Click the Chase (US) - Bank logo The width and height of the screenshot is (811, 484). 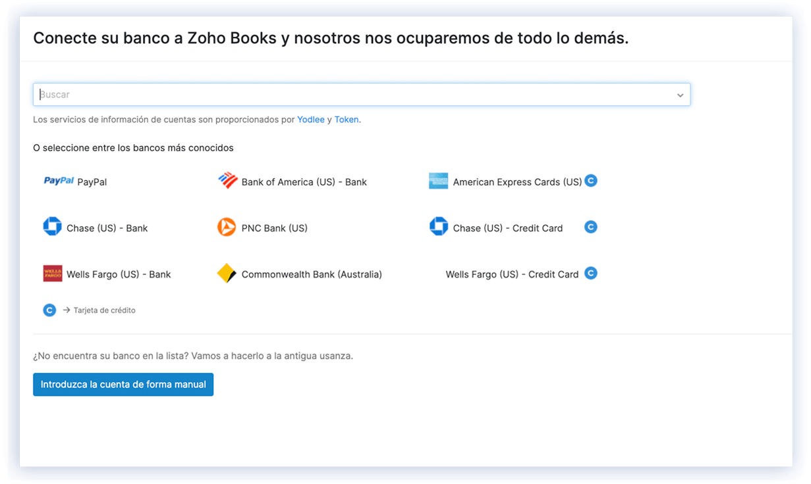(x=53, y=228)
